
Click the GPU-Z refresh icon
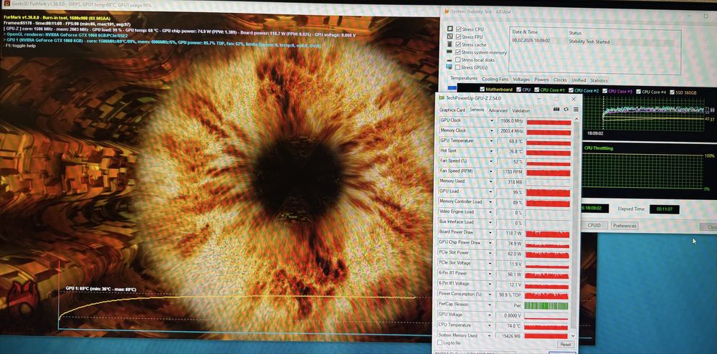(566, 110)
